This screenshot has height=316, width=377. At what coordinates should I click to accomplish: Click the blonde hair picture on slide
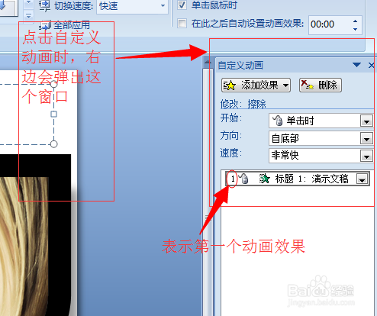24,247
